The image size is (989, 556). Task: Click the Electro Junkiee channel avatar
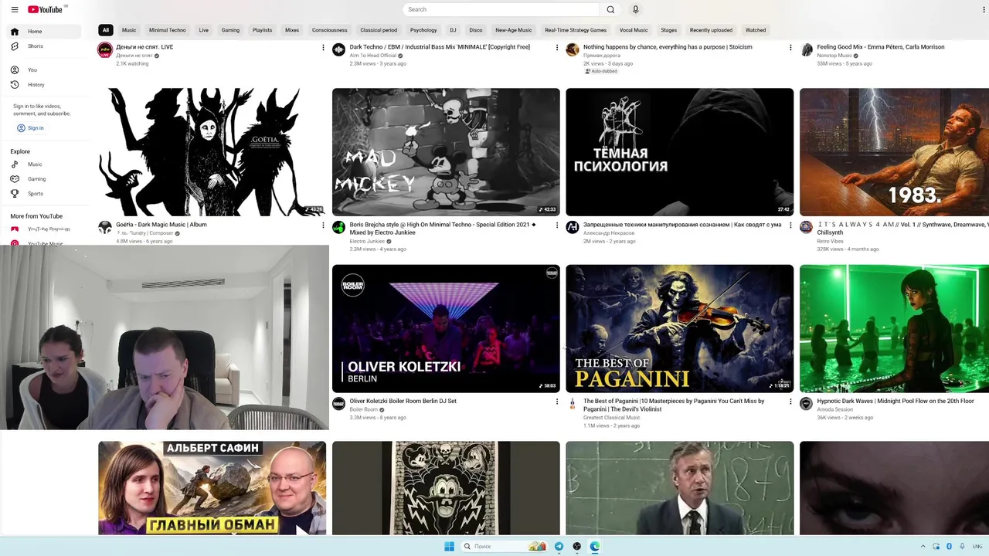338,227
